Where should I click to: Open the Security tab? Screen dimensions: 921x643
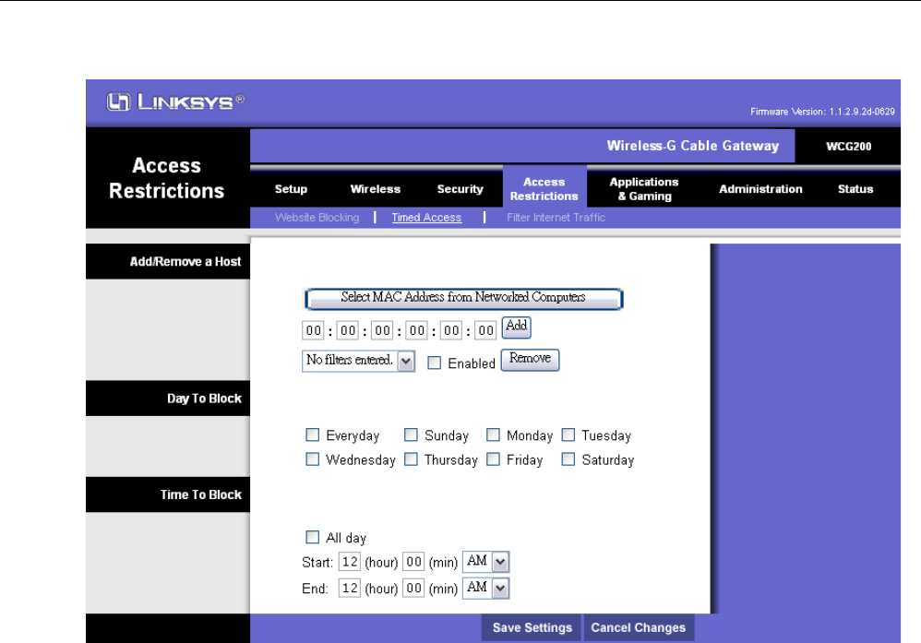460,189
